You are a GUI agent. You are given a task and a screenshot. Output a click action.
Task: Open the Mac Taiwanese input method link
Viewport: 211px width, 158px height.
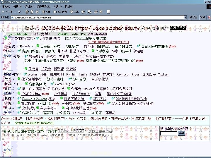131,99
